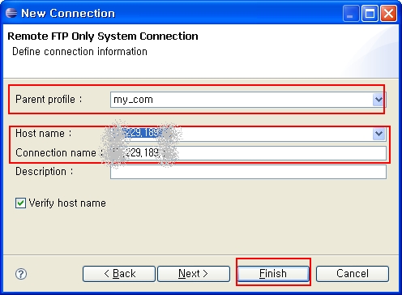Click the Remote FTP Only System Connection heading
This screenshot has width=402, height=295.
[x=103, y=36]
